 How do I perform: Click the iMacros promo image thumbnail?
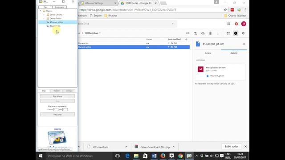[x=57, y=137]
